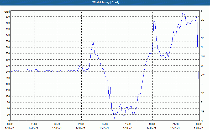Select the 12.05.21 date under 03:00

[x=33, y=128]
